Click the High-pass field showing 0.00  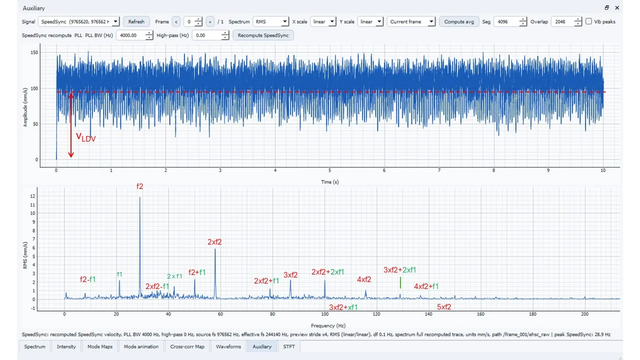(x=211, y=35)
